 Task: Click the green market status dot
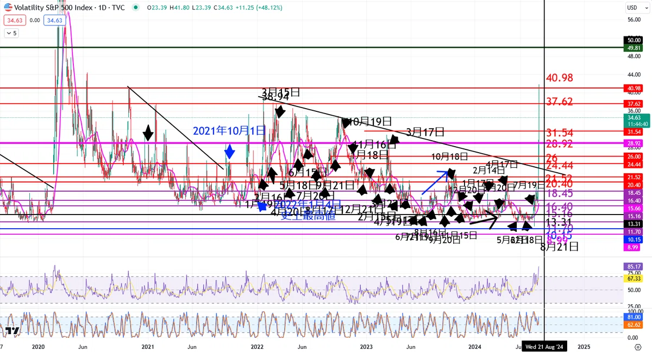click(x=135, y=8)
